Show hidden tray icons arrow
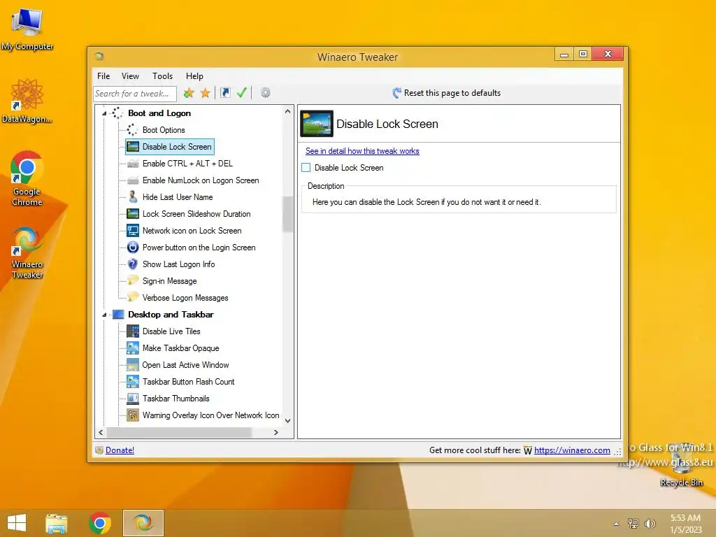This screenshot has height=537, width=716. [617, 524]
